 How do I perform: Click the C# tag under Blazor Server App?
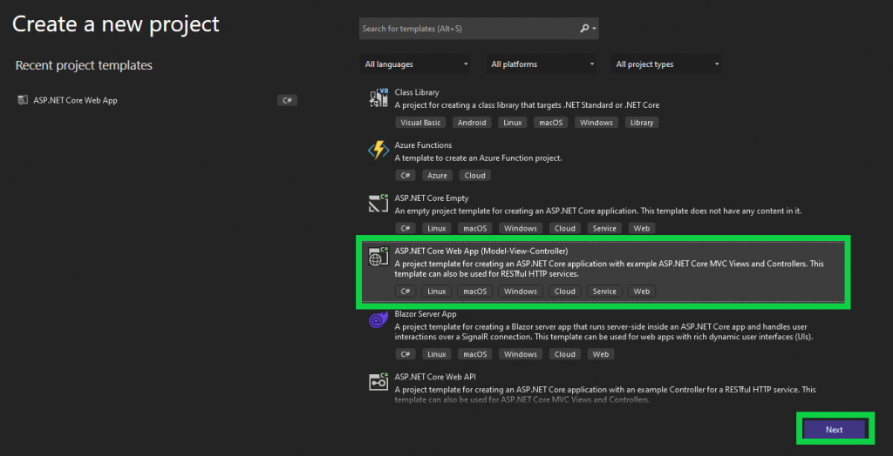(x=406, y=354)
